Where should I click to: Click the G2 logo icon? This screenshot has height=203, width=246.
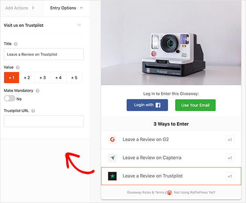pos(112,139)
